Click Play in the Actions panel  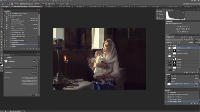point(28,49)
